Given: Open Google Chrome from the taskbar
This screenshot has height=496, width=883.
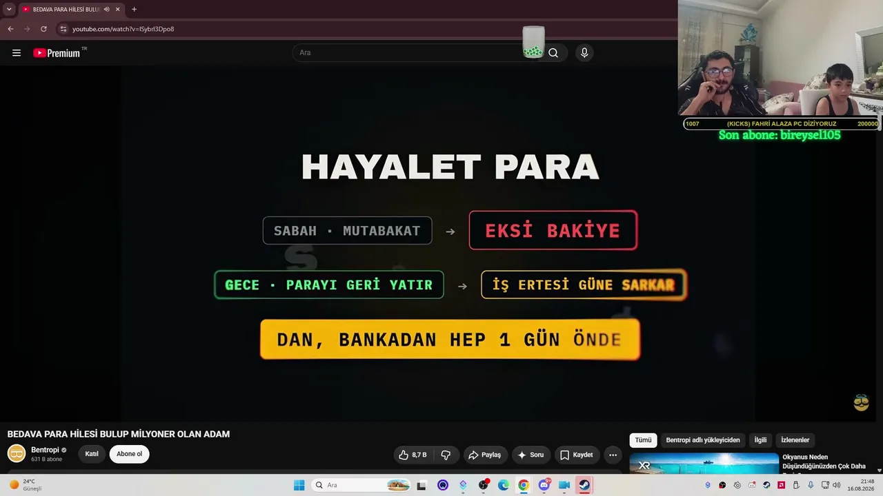Looking at the screenshot, I should click(x=524, y=485).
